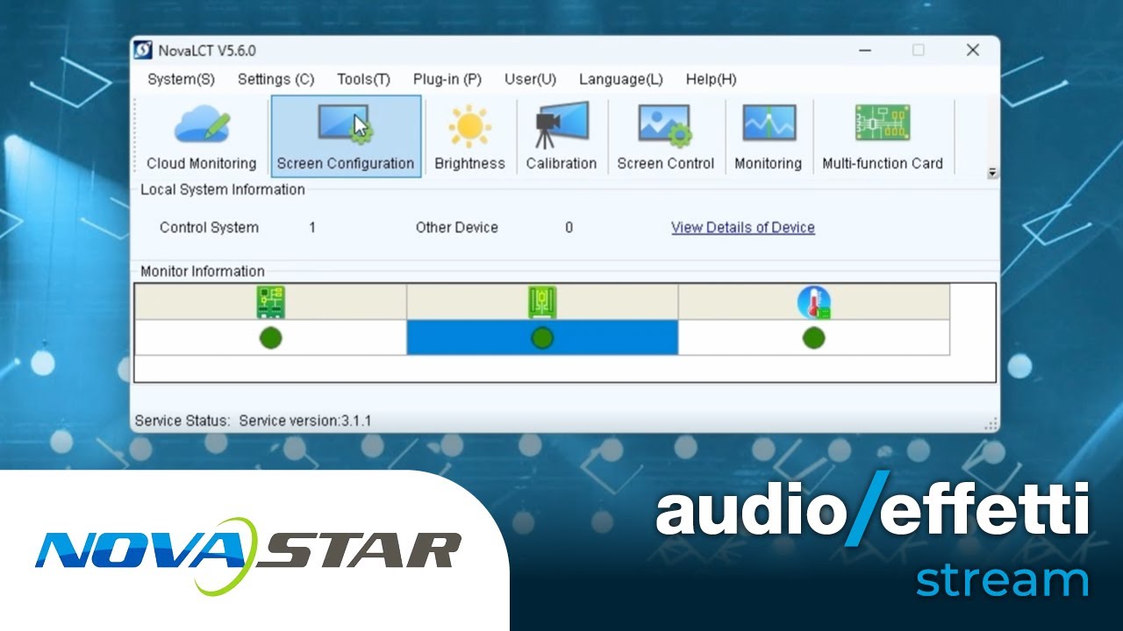Open Cloud Monitoring tool
Screen dimensions: 1123x631
pos(201,137)
